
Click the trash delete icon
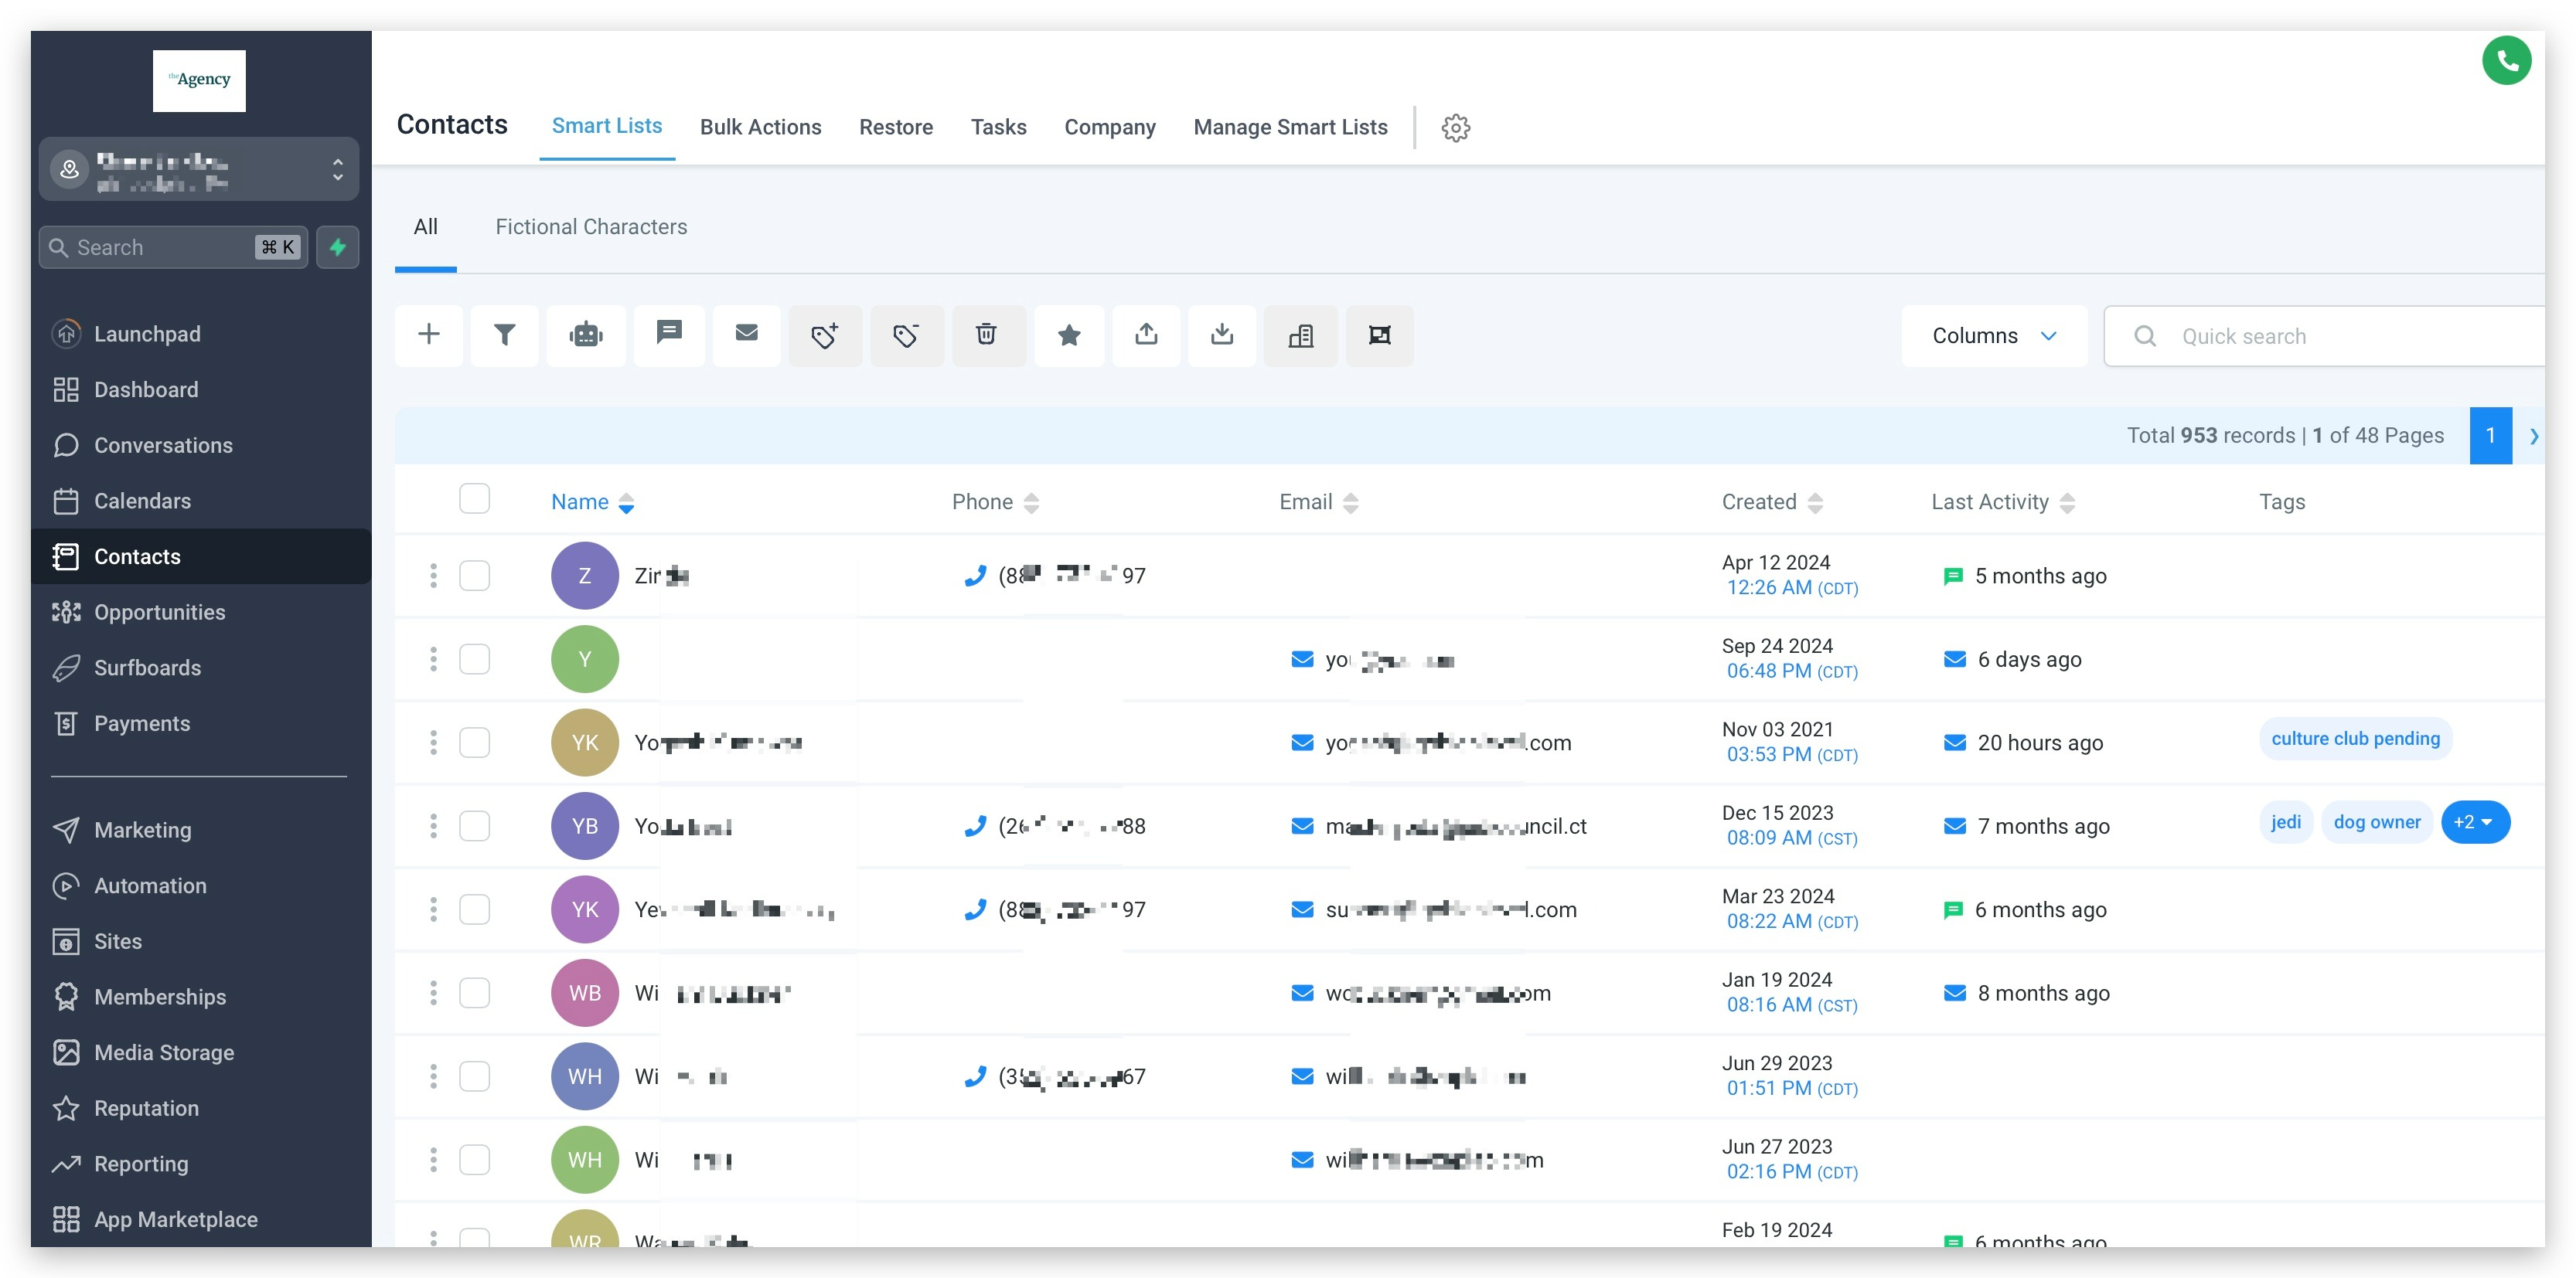click(986, 335)
